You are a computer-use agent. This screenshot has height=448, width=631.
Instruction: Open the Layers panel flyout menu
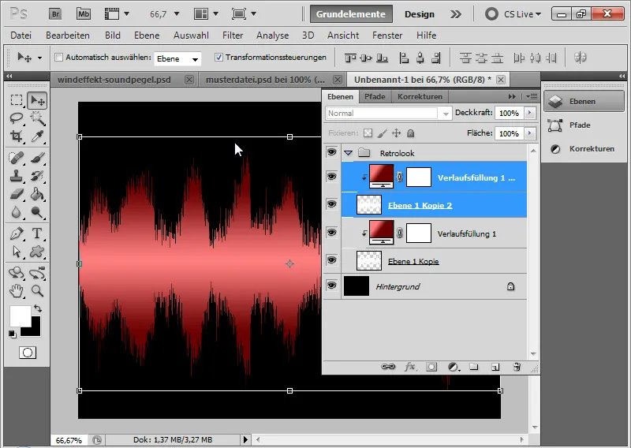click(x=532, y=96)
